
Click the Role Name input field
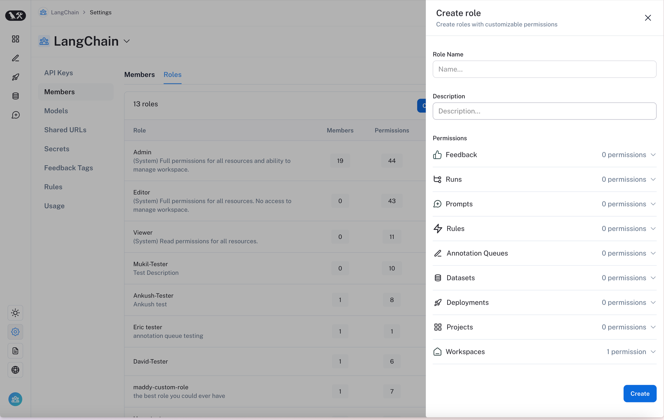tap(544, 69)
